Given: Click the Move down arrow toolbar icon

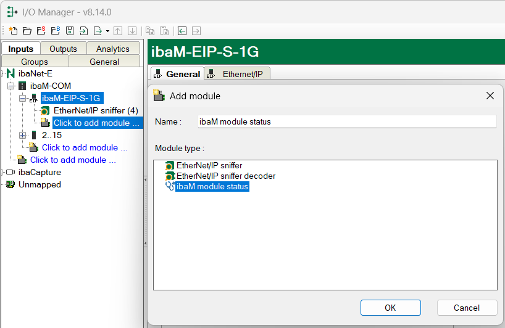Looking at the screenshot, I should tap(132, 31).
